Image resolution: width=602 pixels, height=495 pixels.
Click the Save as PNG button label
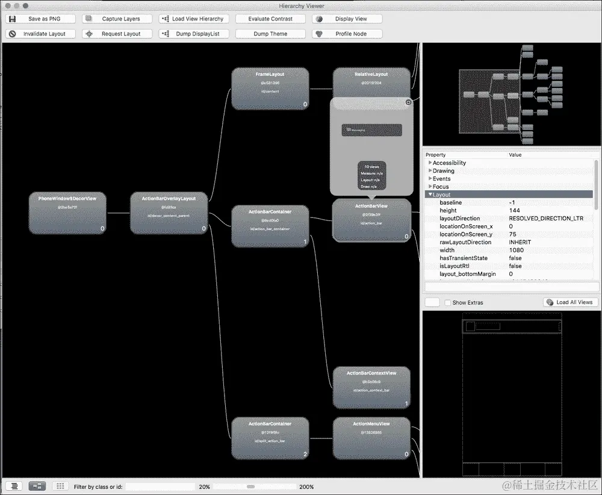pyautogui.click(x=44, y=19)
